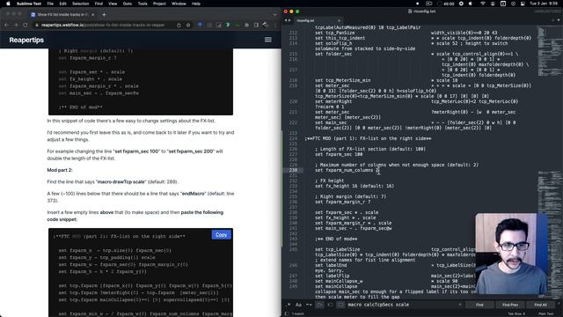Open browser extensions puzzle icon
Image resolution: width=563 pixels, height=317 pixels.
pos(246,25)
